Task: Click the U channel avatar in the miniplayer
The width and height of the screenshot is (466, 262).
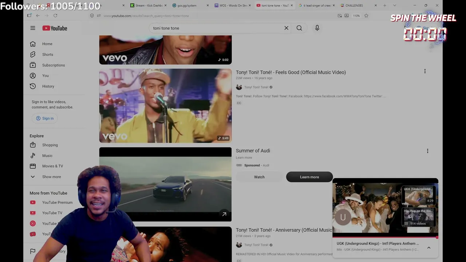Action: pos(343,217)
